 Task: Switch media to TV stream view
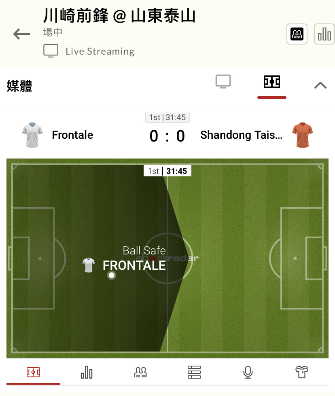pos(223,82)
